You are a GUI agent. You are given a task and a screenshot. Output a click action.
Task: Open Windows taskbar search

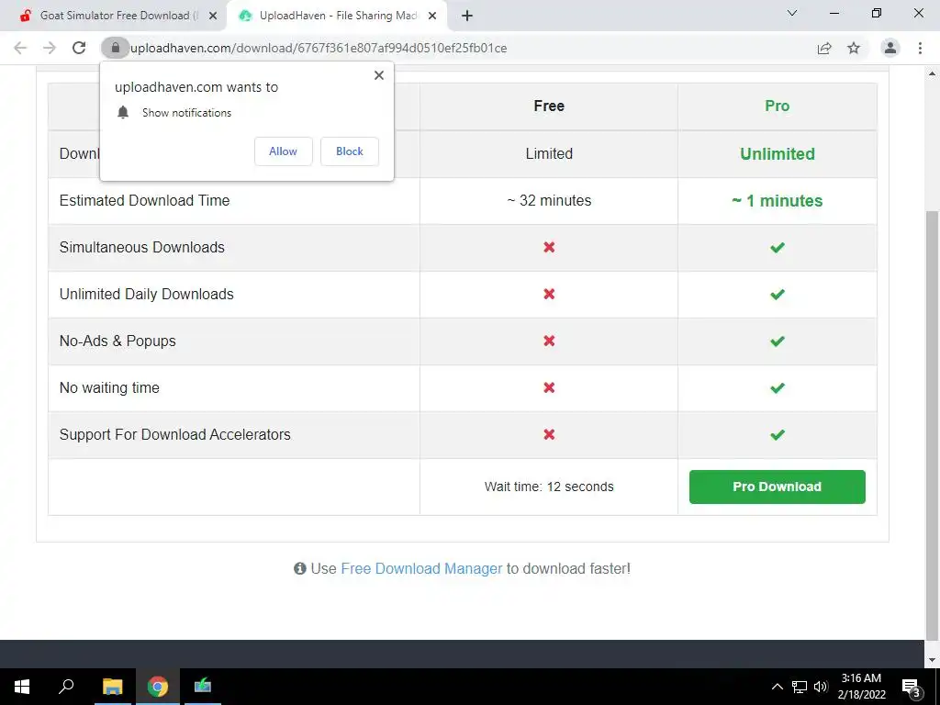(66, 687)
